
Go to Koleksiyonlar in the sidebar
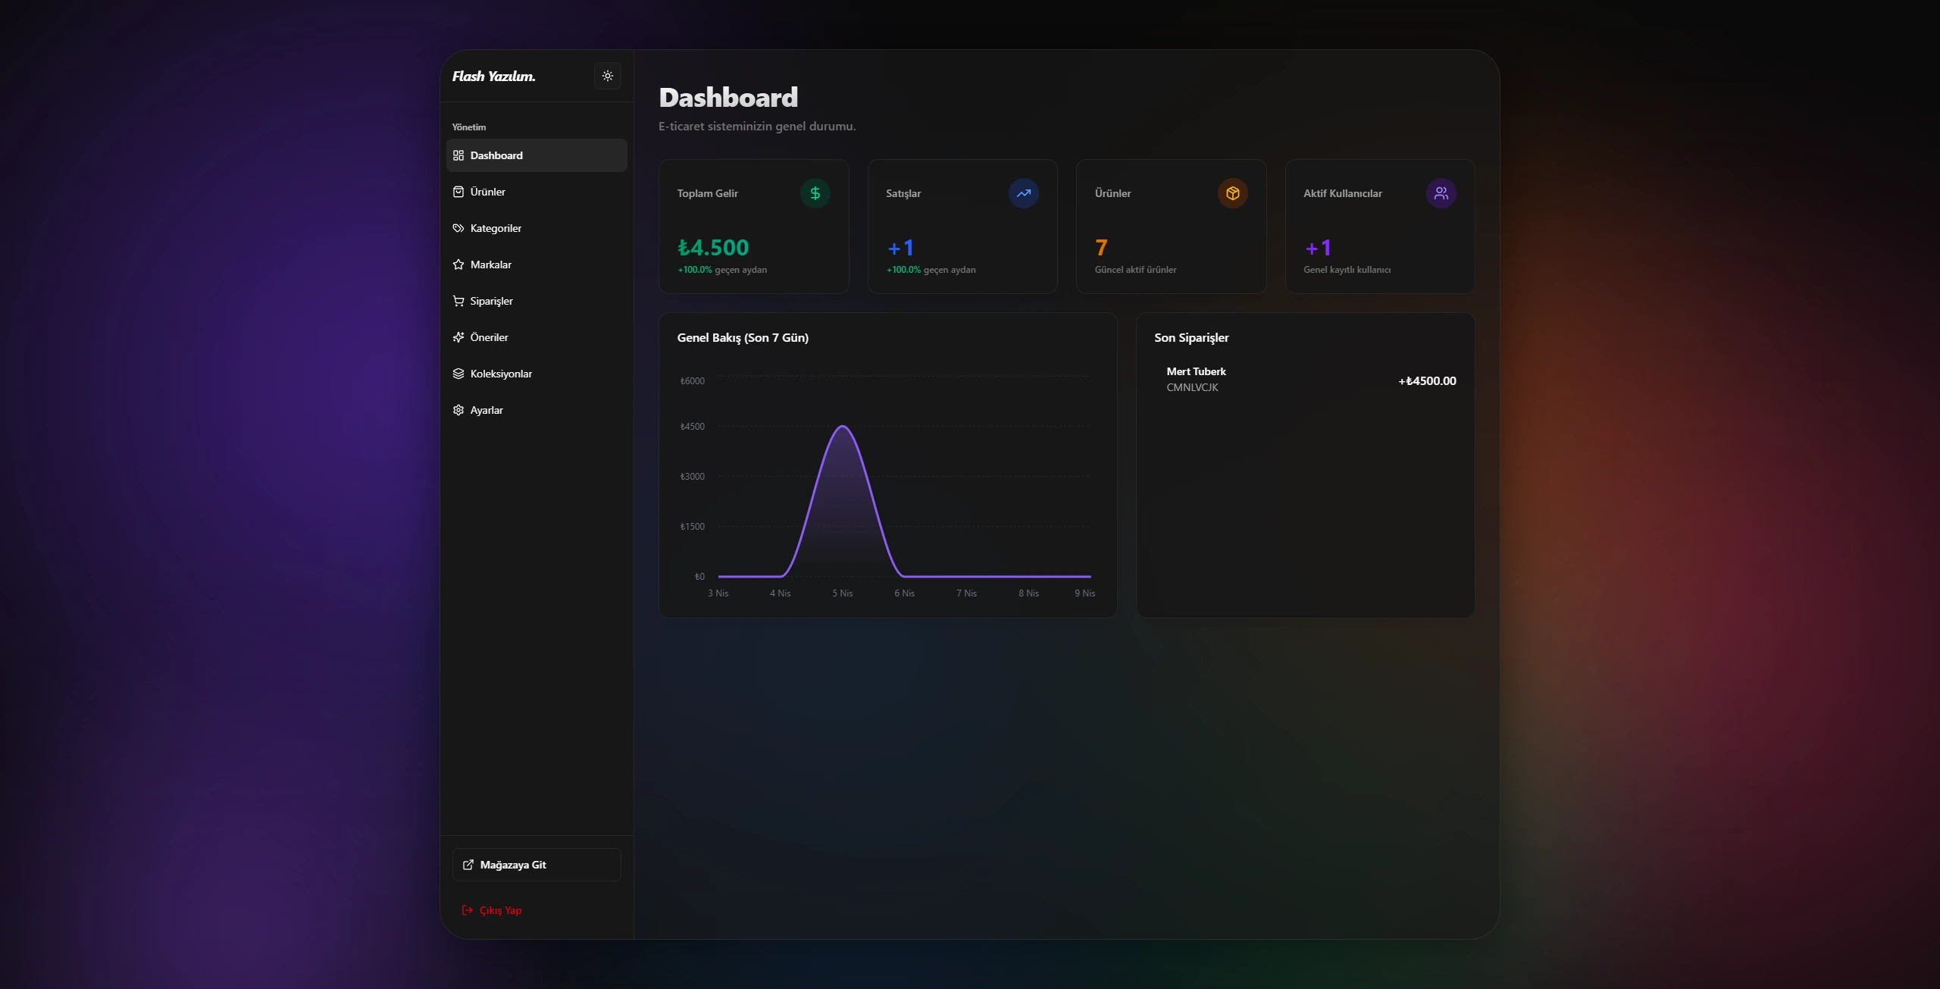[x=500, y=374]
